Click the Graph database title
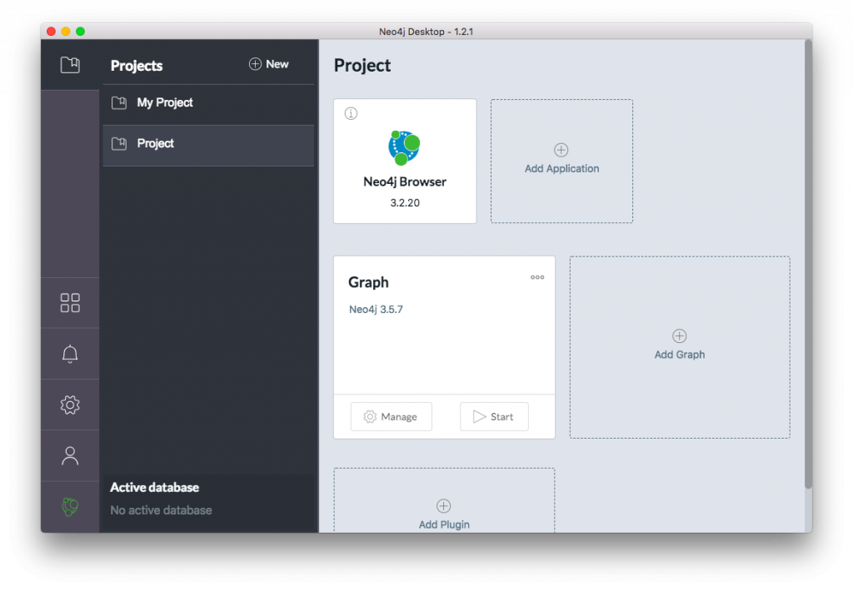853x591 pixels. coord(368,282)
